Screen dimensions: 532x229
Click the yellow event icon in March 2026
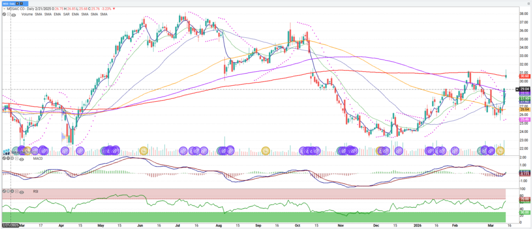click(501, 151)
